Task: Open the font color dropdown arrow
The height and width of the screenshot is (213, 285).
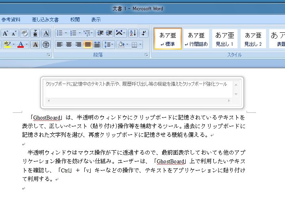Action: [x=27, y=44]
